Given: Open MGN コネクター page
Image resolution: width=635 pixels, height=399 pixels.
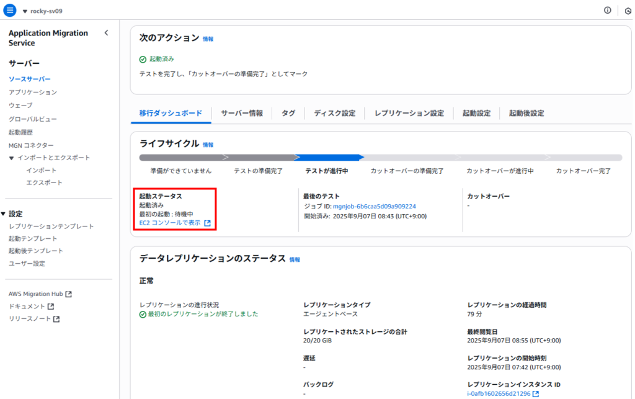Looking at the screenshot, I should (31, 145).
